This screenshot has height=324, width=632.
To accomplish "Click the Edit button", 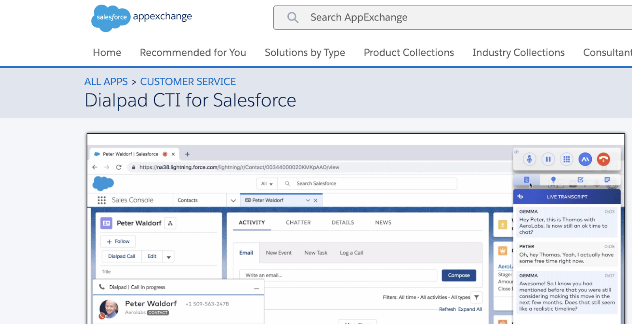I will [x=152, y=257].
